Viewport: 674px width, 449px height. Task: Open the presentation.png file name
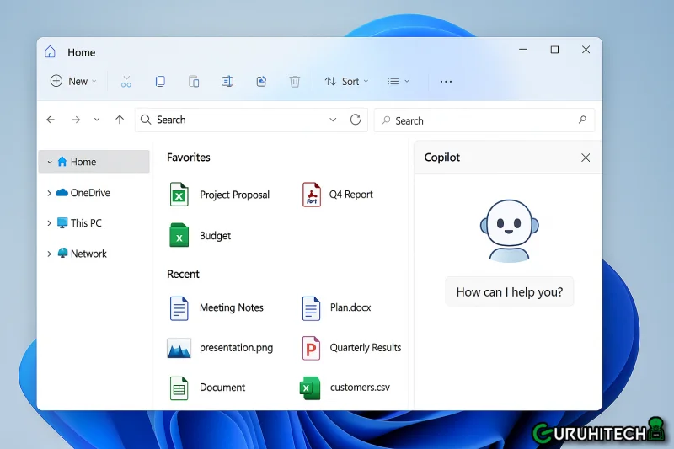(236, 348)
